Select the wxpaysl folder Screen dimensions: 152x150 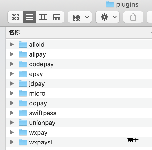point(79,142)
